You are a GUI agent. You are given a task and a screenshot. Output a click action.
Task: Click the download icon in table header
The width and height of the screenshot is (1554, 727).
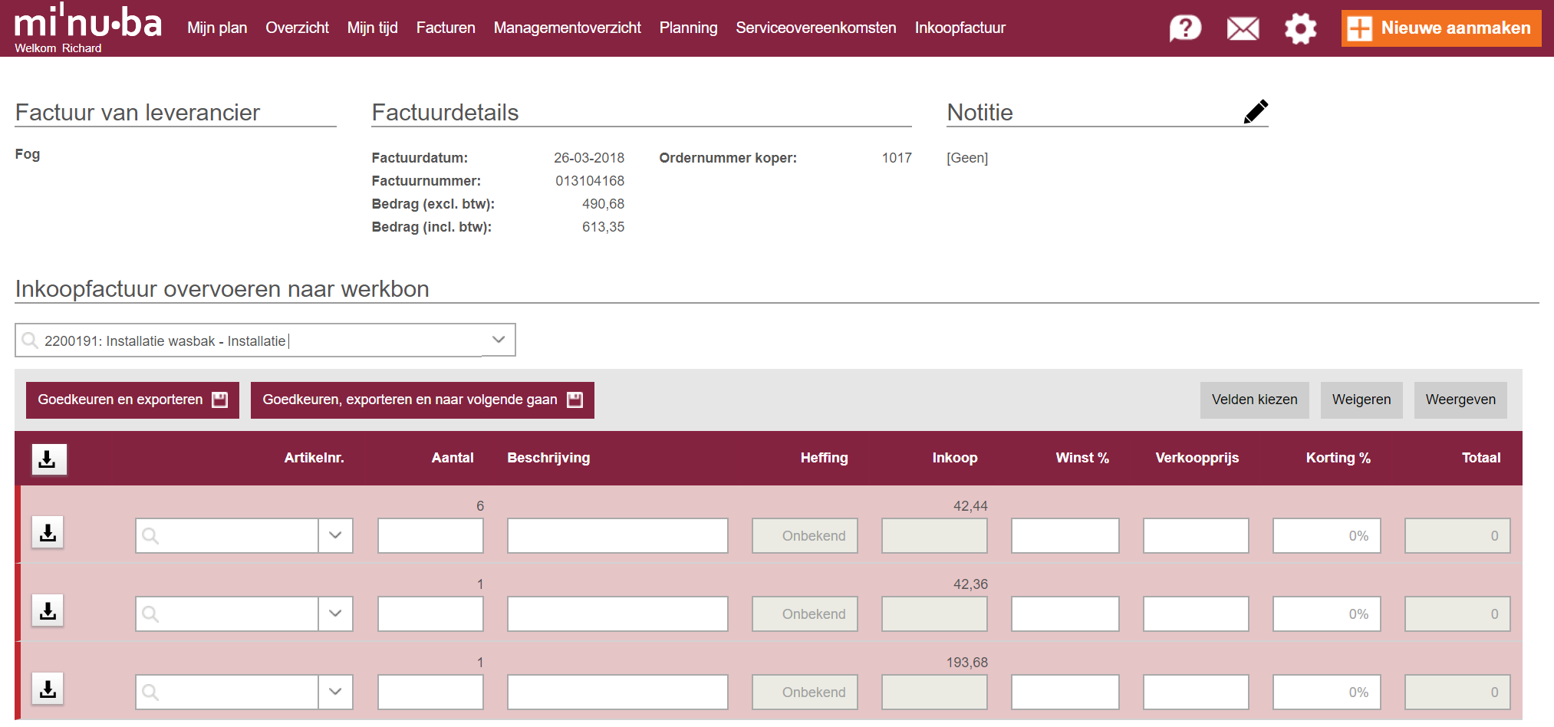point(49,459)
